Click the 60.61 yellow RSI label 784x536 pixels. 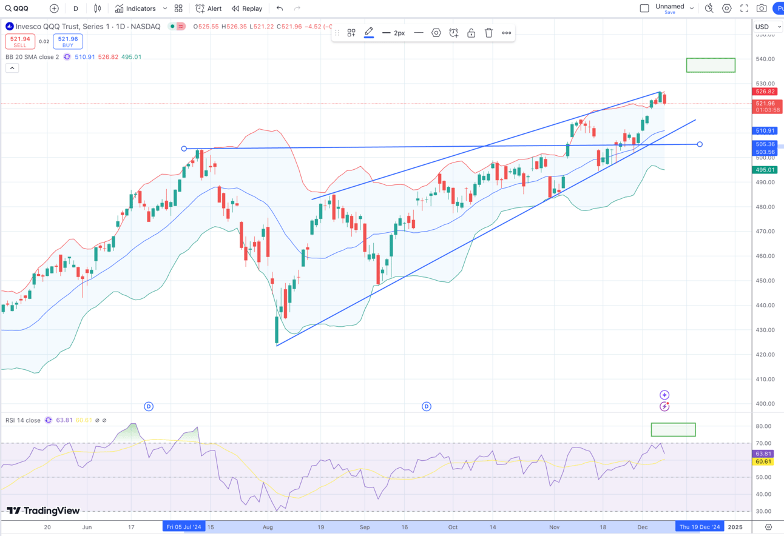pyautogui.click(x=763, y=462)
